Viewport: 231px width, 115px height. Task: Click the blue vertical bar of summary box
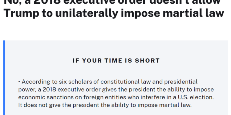click(4, 78)
